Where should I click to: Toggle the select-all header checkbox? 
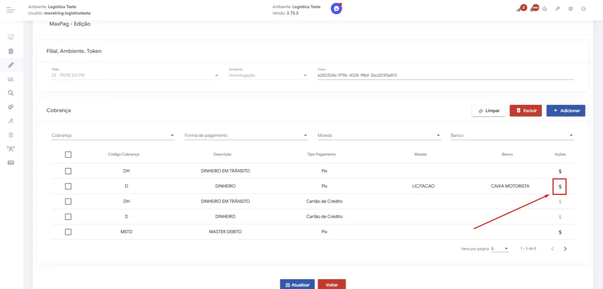pos(68,154)
